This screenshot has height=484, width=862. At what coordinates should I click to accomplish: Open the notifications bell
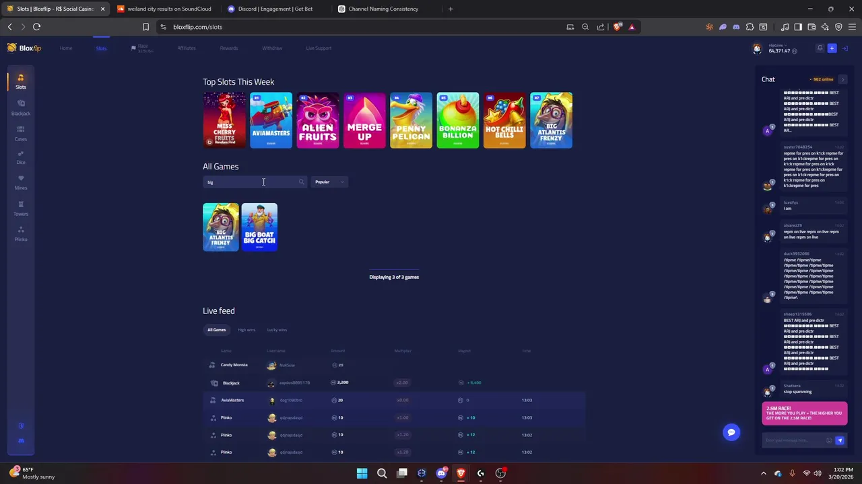(x=820, y=48)
